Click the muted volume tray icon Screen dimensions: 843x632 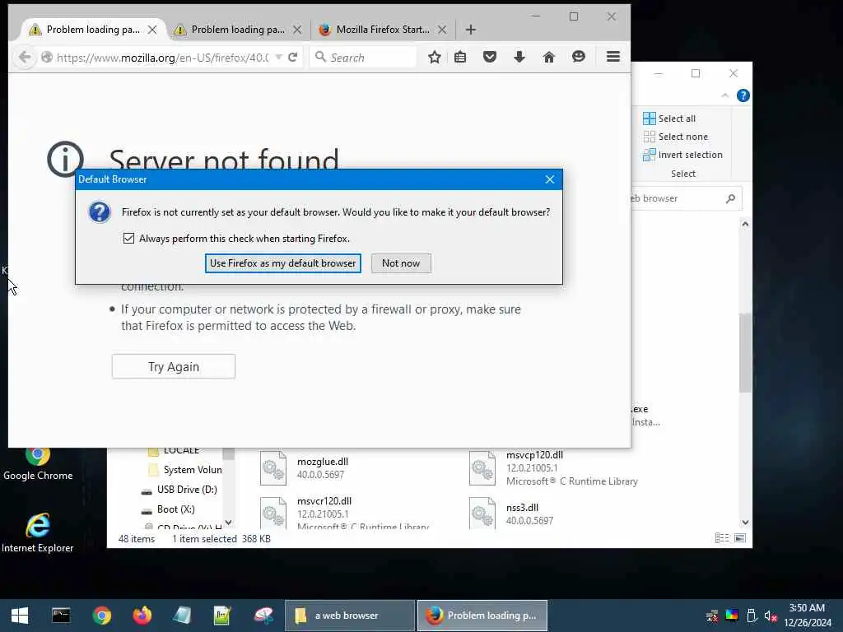[x=771, y=616]
